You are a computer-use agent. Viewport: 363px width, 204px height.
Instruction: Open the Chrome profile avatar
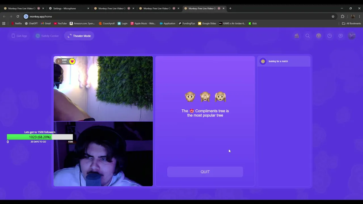point(353,16)
